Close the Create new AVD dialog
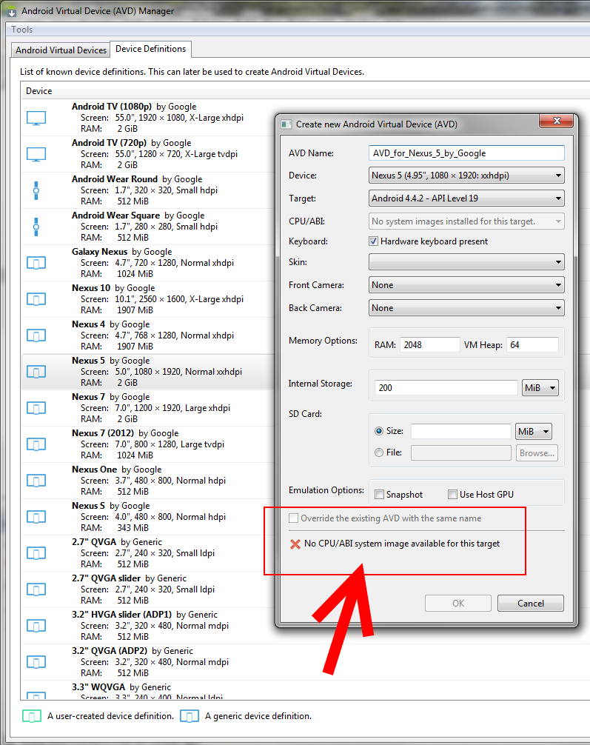Image resolution: width=590 pixels, height=745 pixels. (x=557, y=121)
